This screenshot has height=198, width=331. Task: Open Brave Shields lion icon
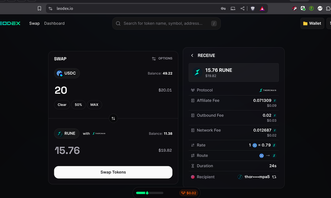253,9
